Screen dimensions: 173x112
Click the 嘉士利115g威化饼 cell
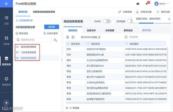[x=105, y=77]
